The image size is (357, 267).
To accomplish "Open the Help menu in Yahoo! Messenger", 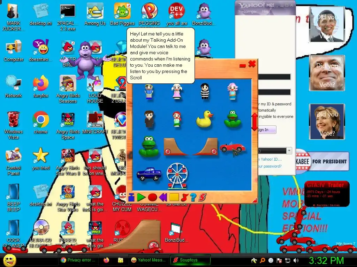I will coord(266,11).
